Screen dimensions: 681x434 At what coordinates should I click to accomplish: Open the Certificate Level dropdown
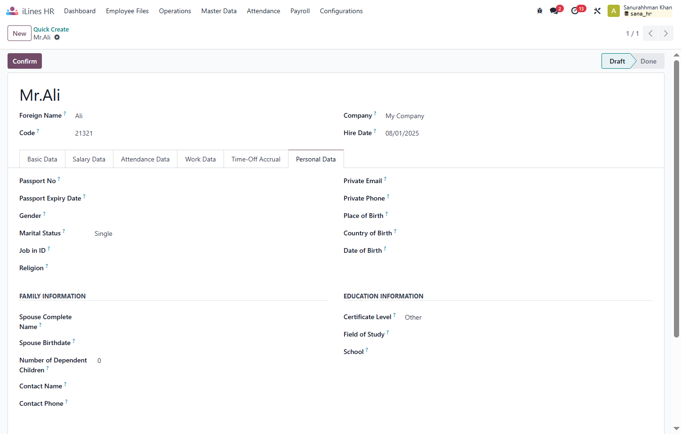[x=529, y=317]
